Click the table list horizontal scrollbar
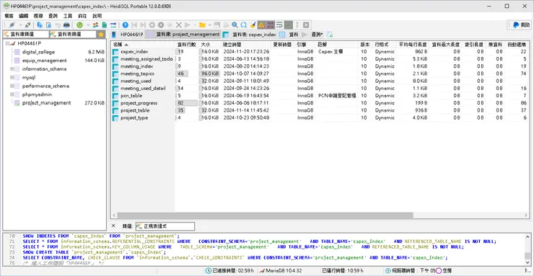 pyautogui.click(x=265, y=215)
